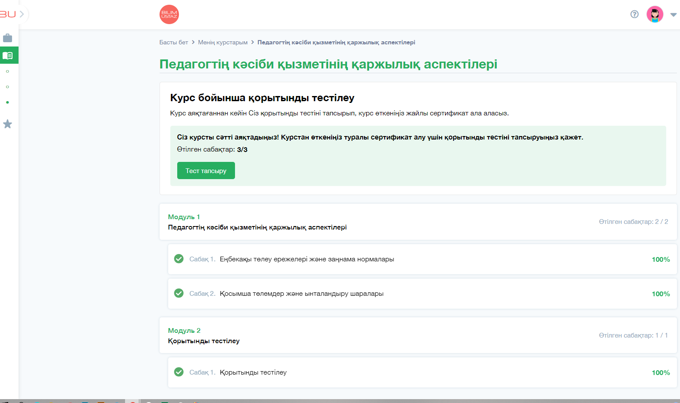Click the green checkmark for Қорытынды тестілеу lesson
Screen dimensions: 680x403
tap(179, 372)
